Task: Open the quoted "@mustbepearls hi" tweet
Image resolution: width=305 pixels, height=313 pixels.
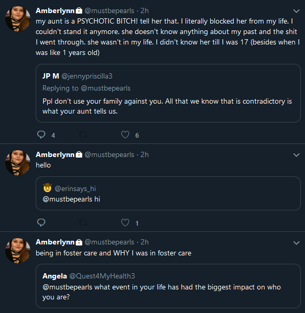Action: tap(168, 193)
